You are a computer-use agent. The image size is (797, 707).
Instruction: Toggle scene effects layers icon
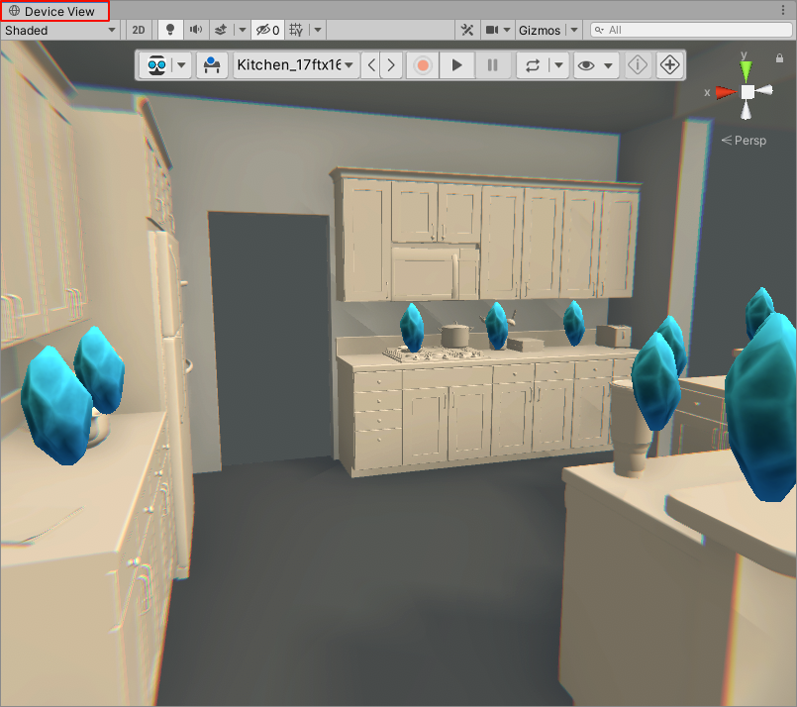pyautogui.click(x=221, y=31)
